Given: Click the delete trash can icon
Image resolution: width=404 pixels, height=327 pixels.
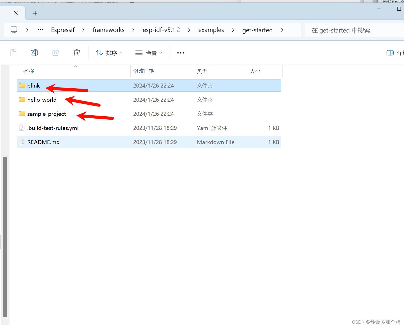Looking at the screenshot, I should 77,53.
